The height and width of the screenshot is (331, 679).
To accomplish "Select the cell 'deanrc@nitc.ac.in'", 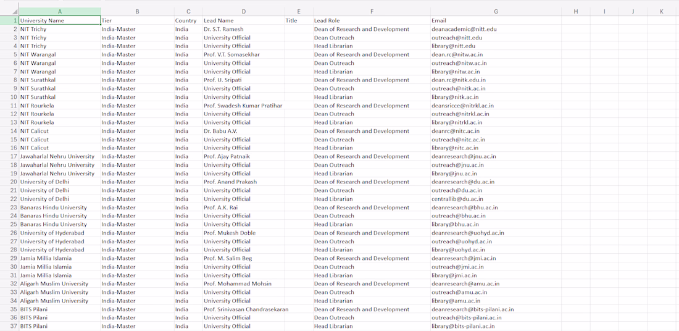I will pos(496,131).
